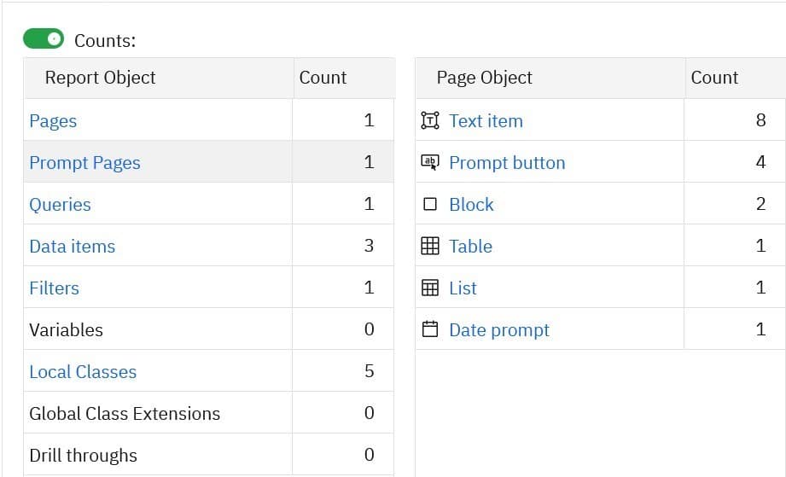786x477 pixels.
Task: Open the Data items link
Action: 72,247
